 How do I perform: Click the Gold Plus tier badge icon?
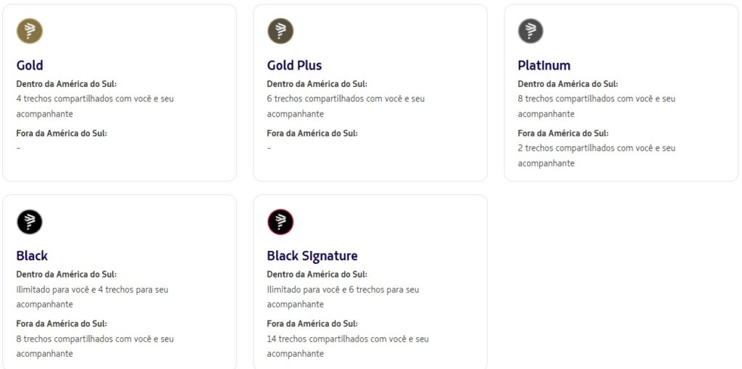click(x=280, y=31)
